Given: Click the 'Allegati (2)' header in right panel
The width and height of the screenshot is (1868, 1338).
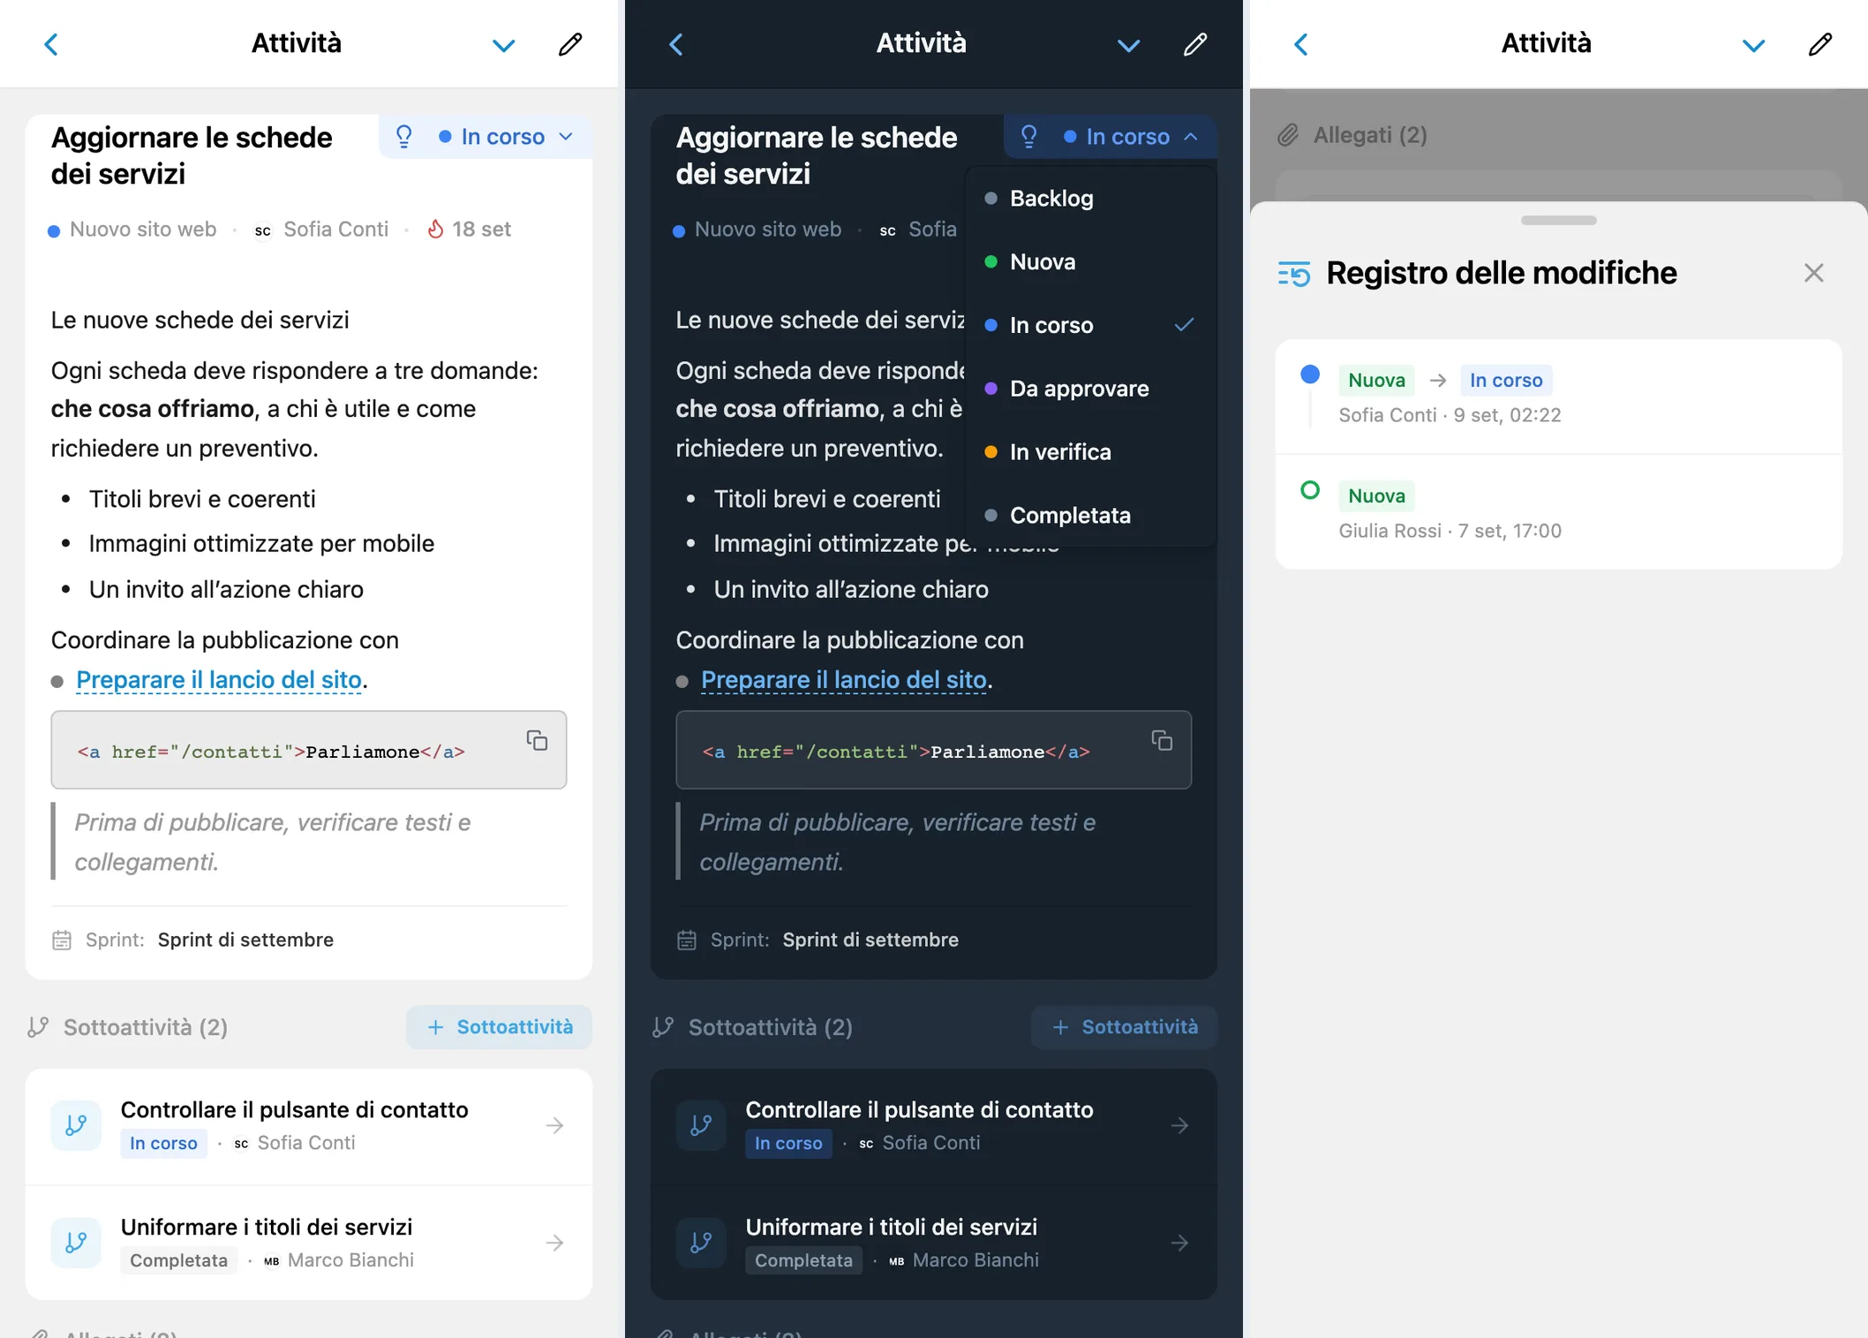Looking at the screenshot, I should coord(1370,135).
